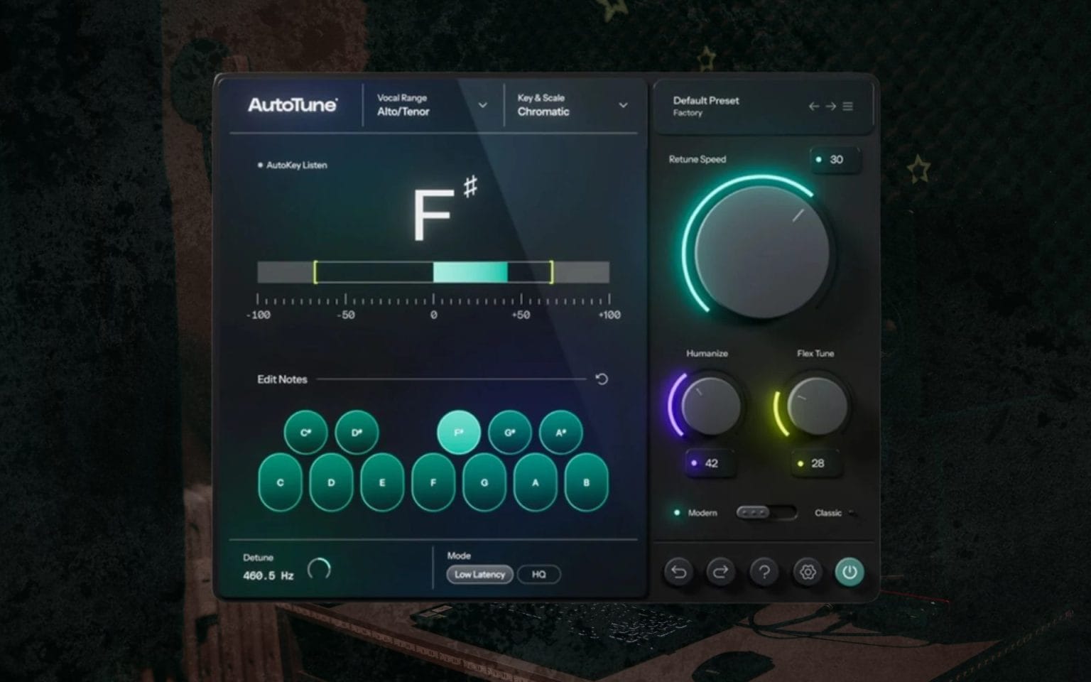The width and height of the screenshot is (1091, 682).
Task: Select HQ mode
Action: (x=539, y=574)
